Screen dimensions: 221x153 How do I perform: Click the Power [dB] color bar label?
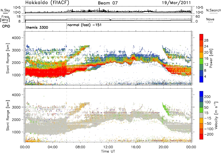[211, 58]
